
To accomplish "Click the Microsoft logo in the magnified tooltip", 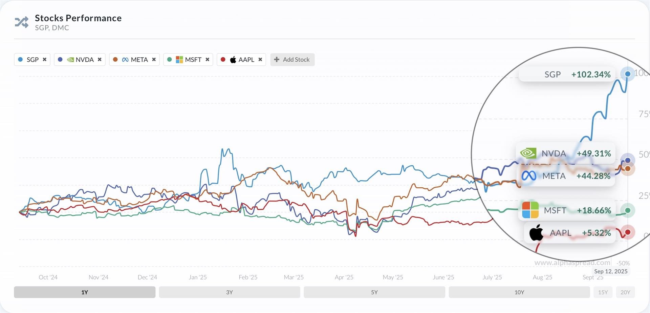I will click(530, 210).
